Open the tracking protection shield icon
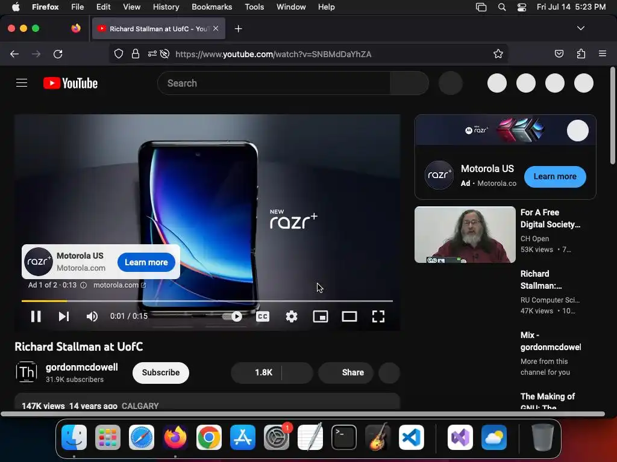Viewport: 617px width, 462px height. 119,54
